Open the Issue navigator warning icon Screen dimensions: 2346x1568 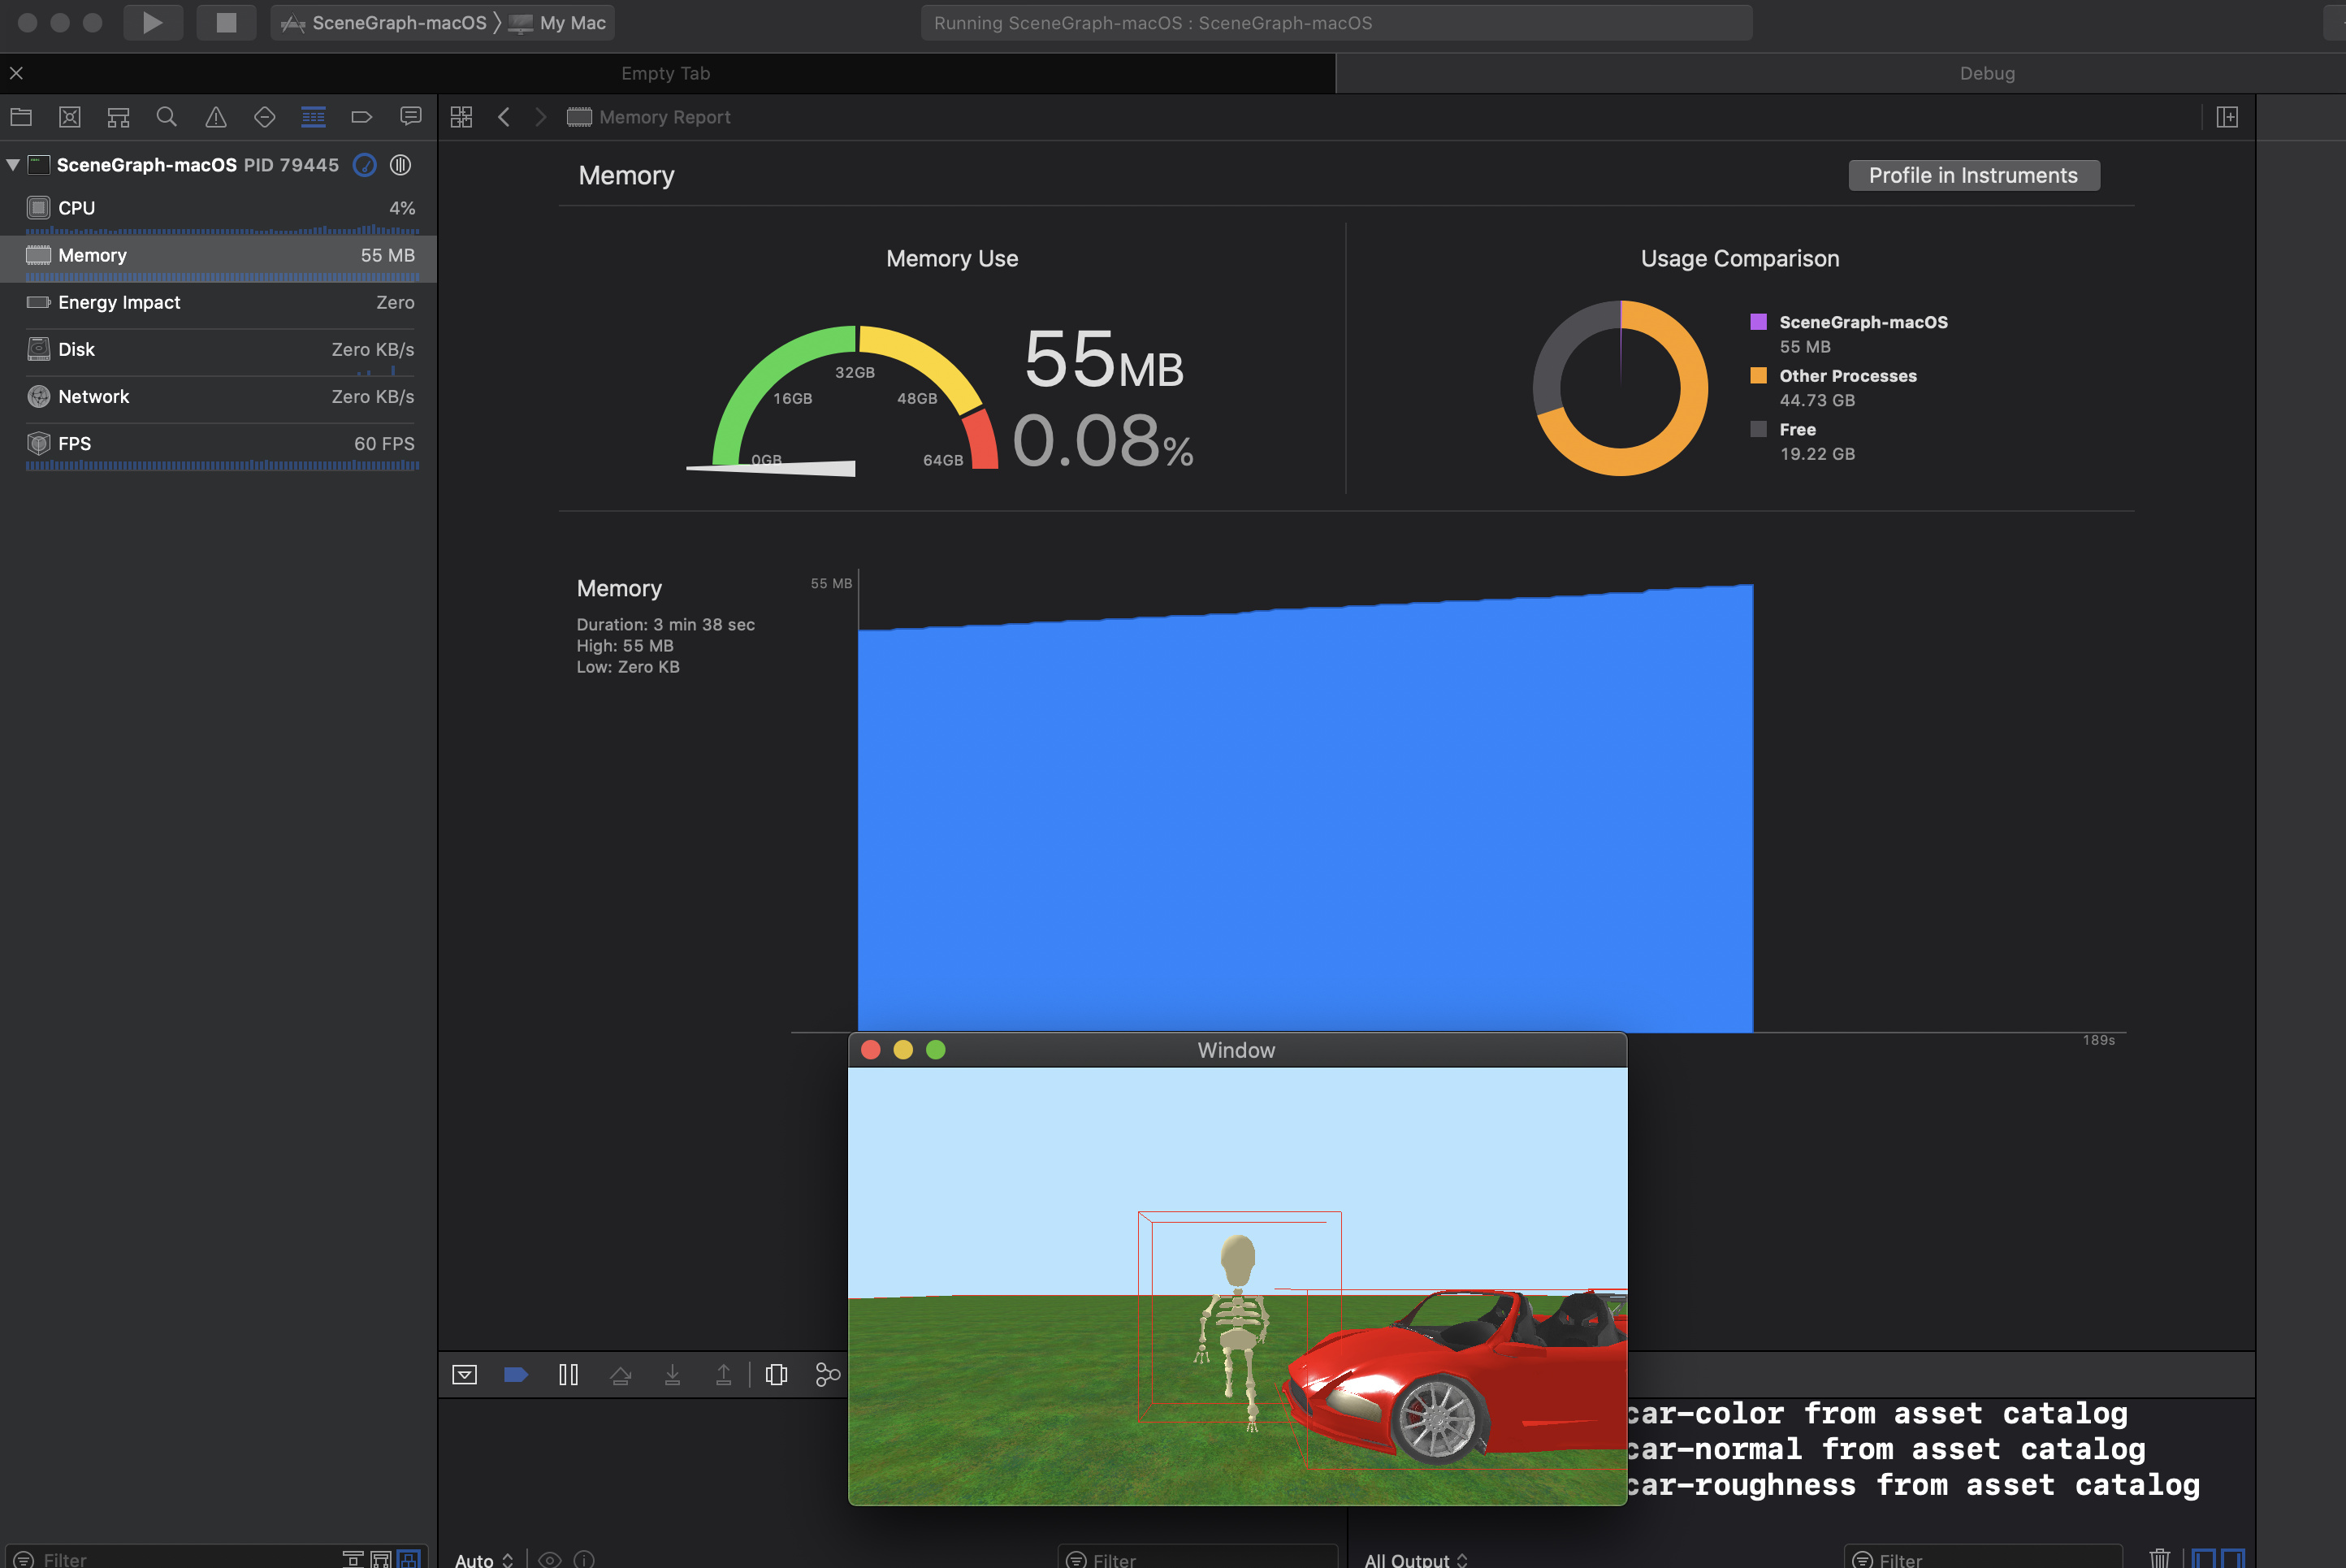[215, 117]
